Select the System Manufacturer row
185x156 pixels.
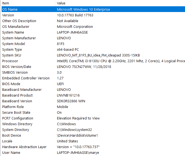pos(93,38)
